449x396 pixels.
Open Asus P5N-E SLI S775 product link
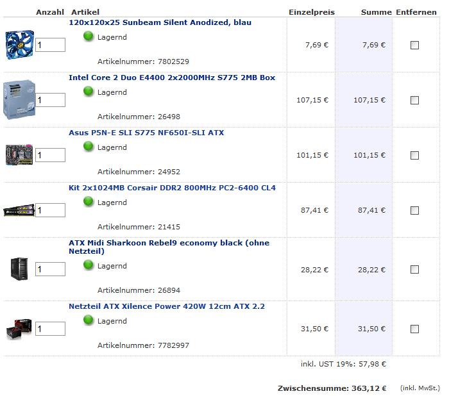(x=146, y=133)
